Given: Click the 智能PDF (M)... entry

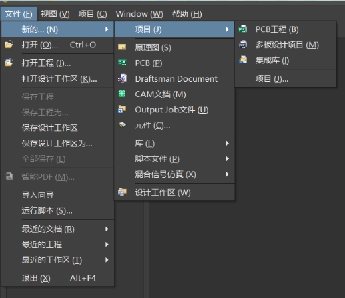Looking at the screenshot, I should click(57, 177).
